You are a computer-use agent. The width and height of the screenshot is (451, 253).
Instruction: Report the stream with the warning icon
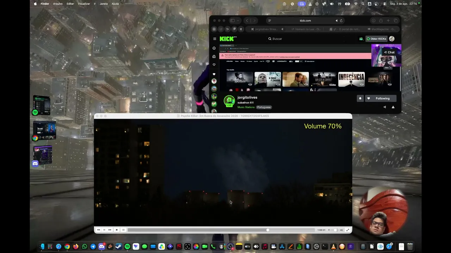(x=393, y=107)
